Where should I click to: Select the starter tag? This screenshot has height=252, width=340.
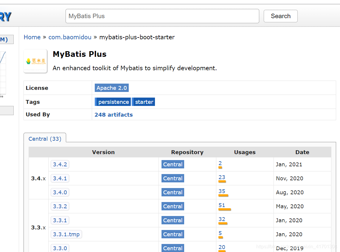144,102
